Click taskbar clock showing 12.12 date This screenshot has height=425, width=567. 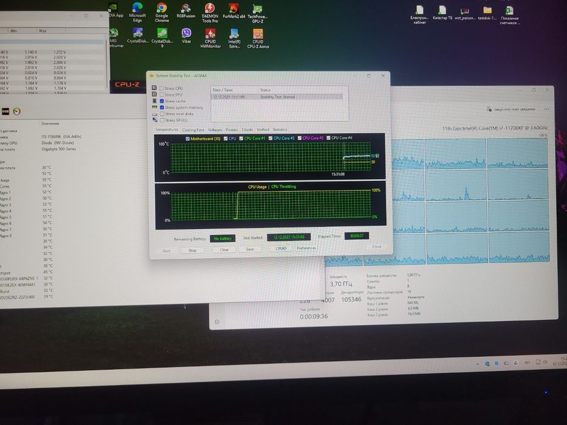[x=560, y=361]
